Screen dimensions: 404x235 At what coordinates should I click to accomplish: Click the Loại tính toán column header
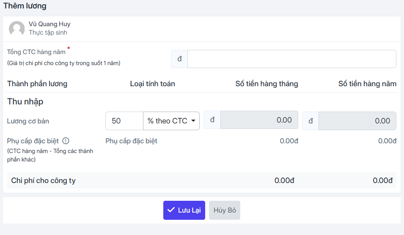point(153,84)
